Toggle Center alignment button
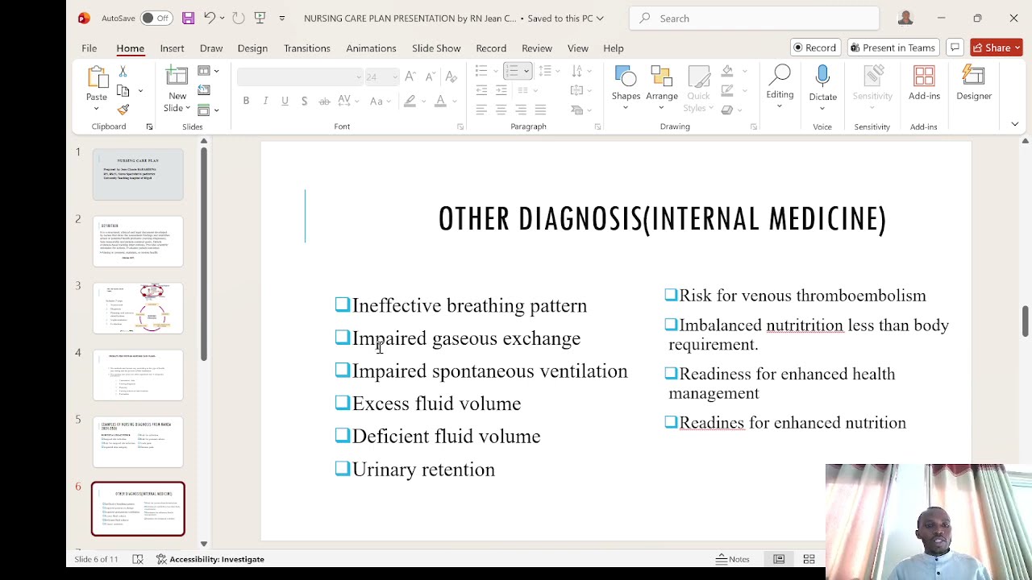Image resolution: width=1032 pixels, height=580 pixels. pos(501,110)
